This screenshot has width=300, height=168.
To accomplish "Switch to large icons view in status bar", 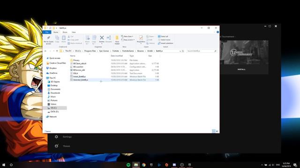I will tap(217, 131).
